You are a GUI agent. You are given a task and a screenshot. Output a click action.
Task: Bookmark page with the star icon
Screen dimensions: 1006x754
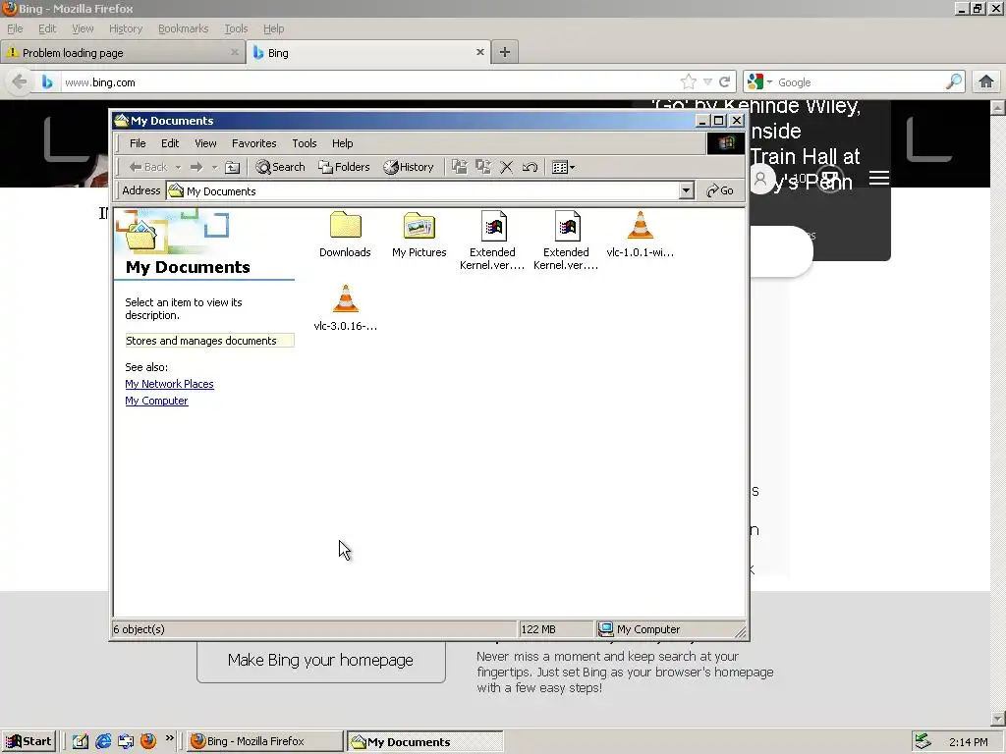689,82
